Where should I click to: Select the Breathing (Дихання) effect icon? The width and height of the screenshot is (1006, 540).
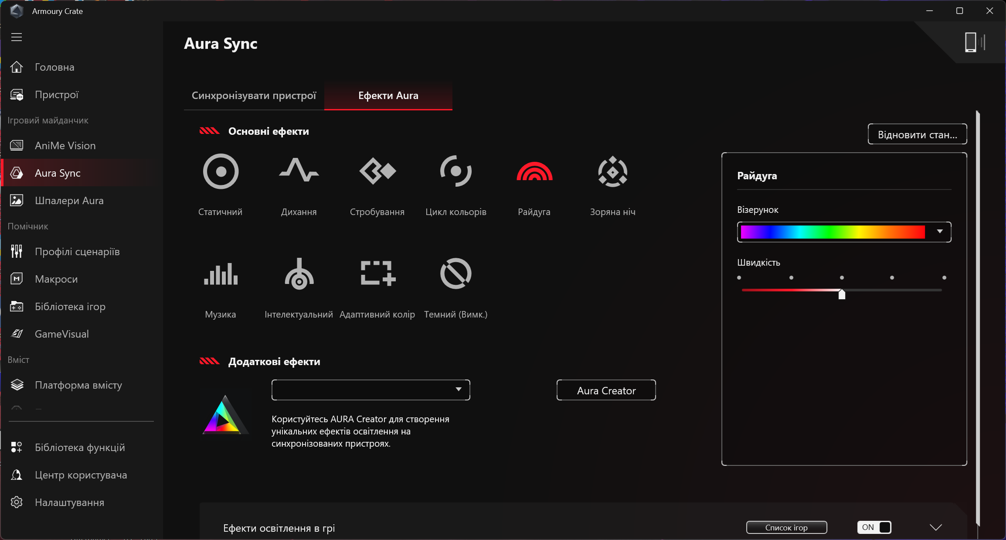pos(299,171)
